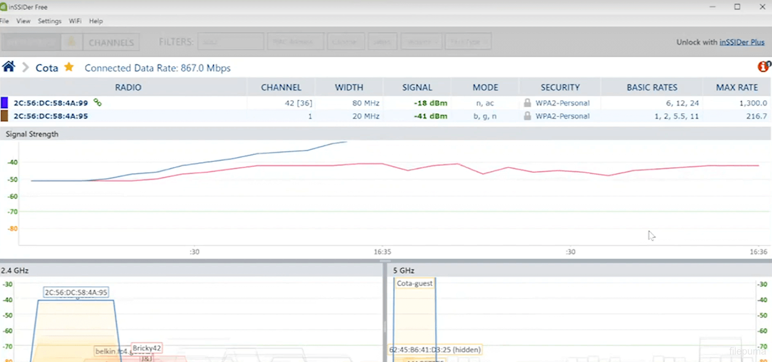Click the SSID filter input field

pyautogui.click(x=231, y=42)
